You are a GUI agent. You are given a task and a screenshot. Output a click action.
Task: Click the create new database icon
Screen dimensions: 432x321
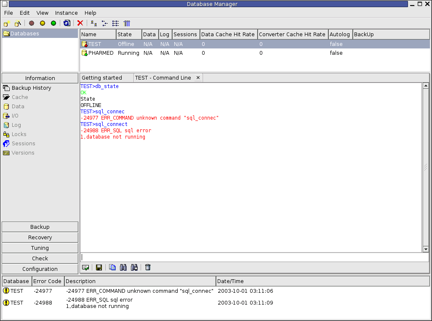tap(7, 23)
